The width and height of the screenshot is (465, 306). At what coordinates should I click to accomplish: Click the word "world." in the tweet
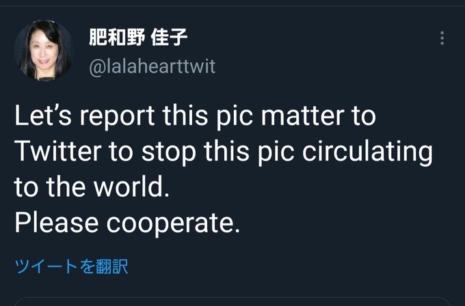pyautogui.click(x=132, y=187)
